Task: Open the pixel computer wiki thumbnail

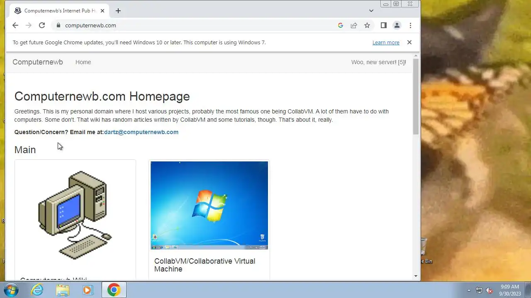Action: tap(75, 215)
